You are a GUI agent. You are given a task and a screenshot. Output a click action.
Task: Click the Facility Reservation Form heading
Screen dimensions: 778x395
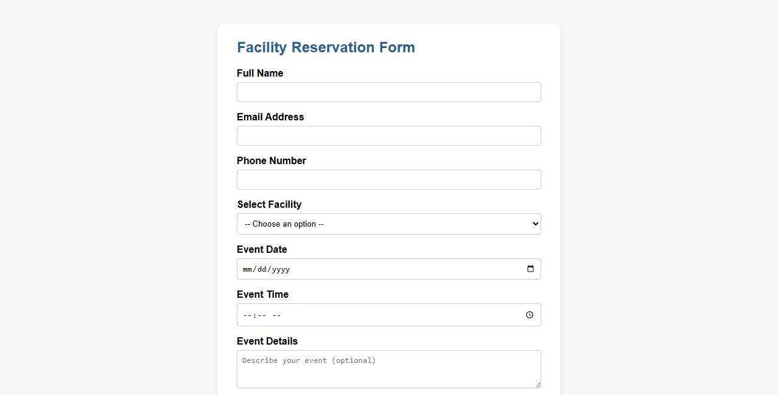point(326,47)
